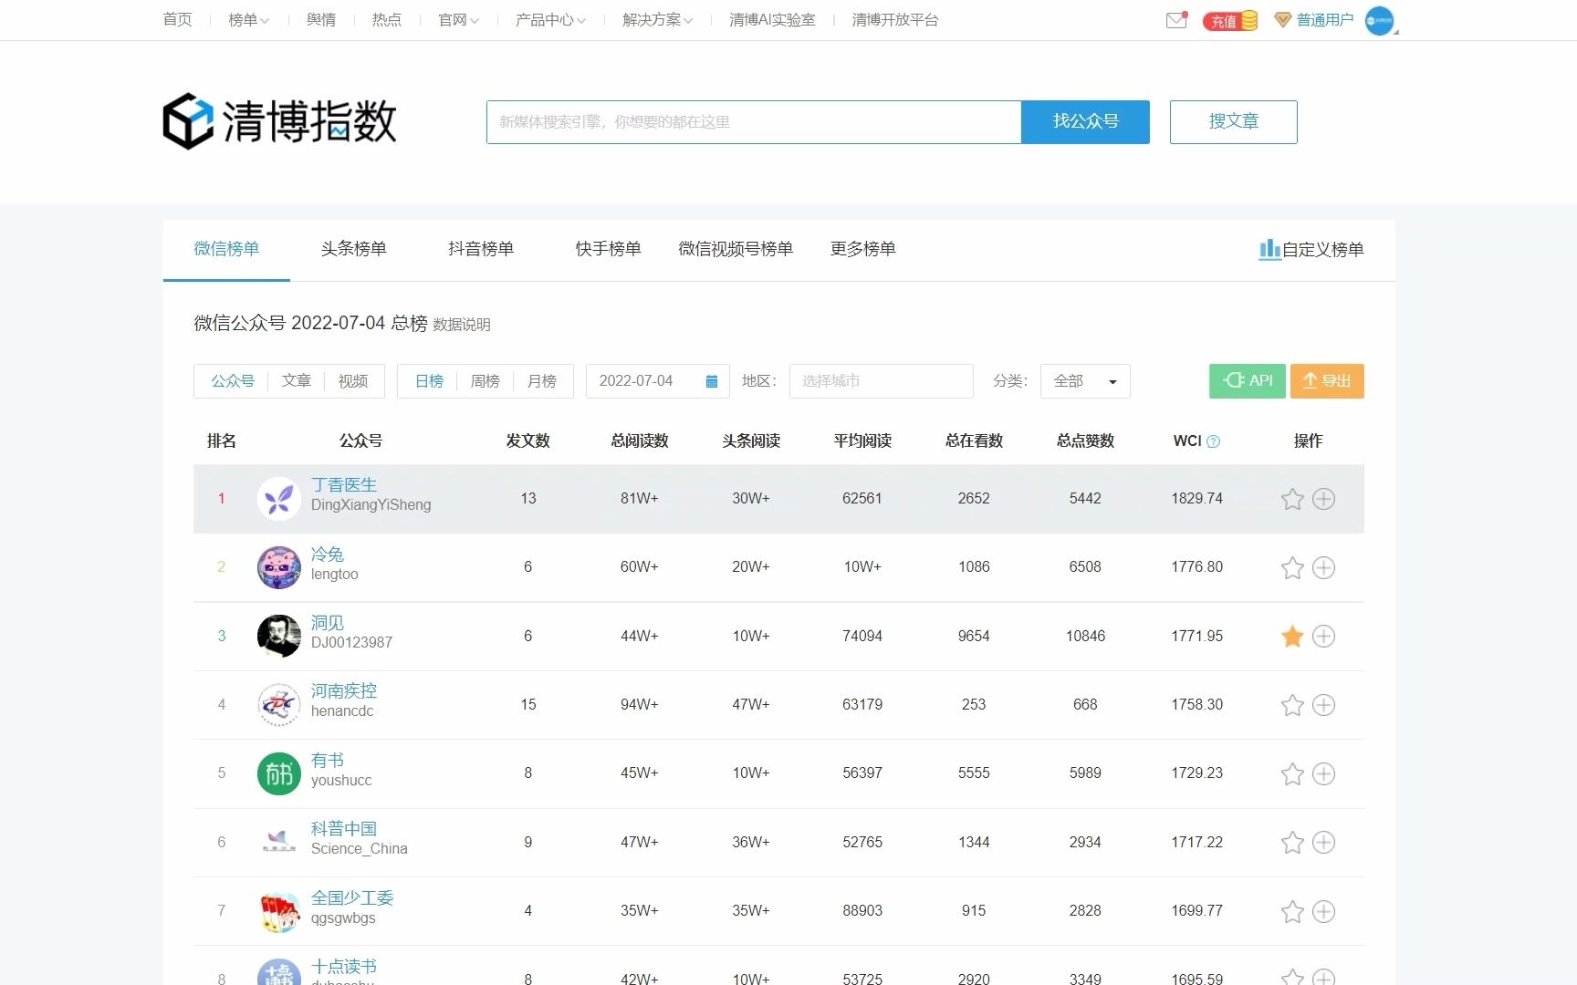Click the green API button
Screen dimensions: 1577x985
[1248, 381]
